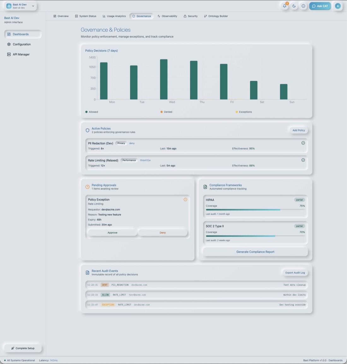Toggle Rate Limiting policy check circle
Viewport: 347px width, 364px height.
coord(303,160)
